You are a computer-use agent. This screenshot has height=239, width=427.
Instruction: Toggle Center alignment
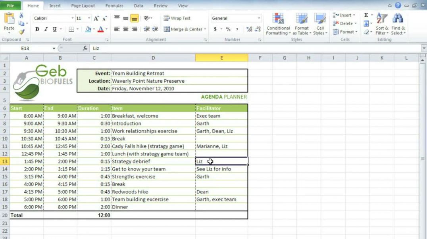pyautogui.click(x=125, y=29)
